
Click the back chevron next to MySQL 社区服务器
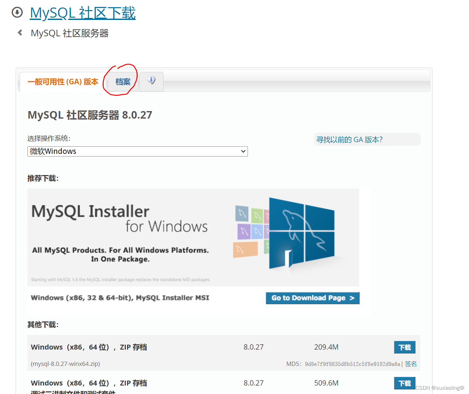[20, 33]
